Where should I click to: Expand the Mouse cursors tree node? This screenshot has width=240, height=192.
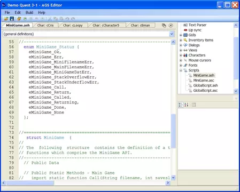pos(181,60)
